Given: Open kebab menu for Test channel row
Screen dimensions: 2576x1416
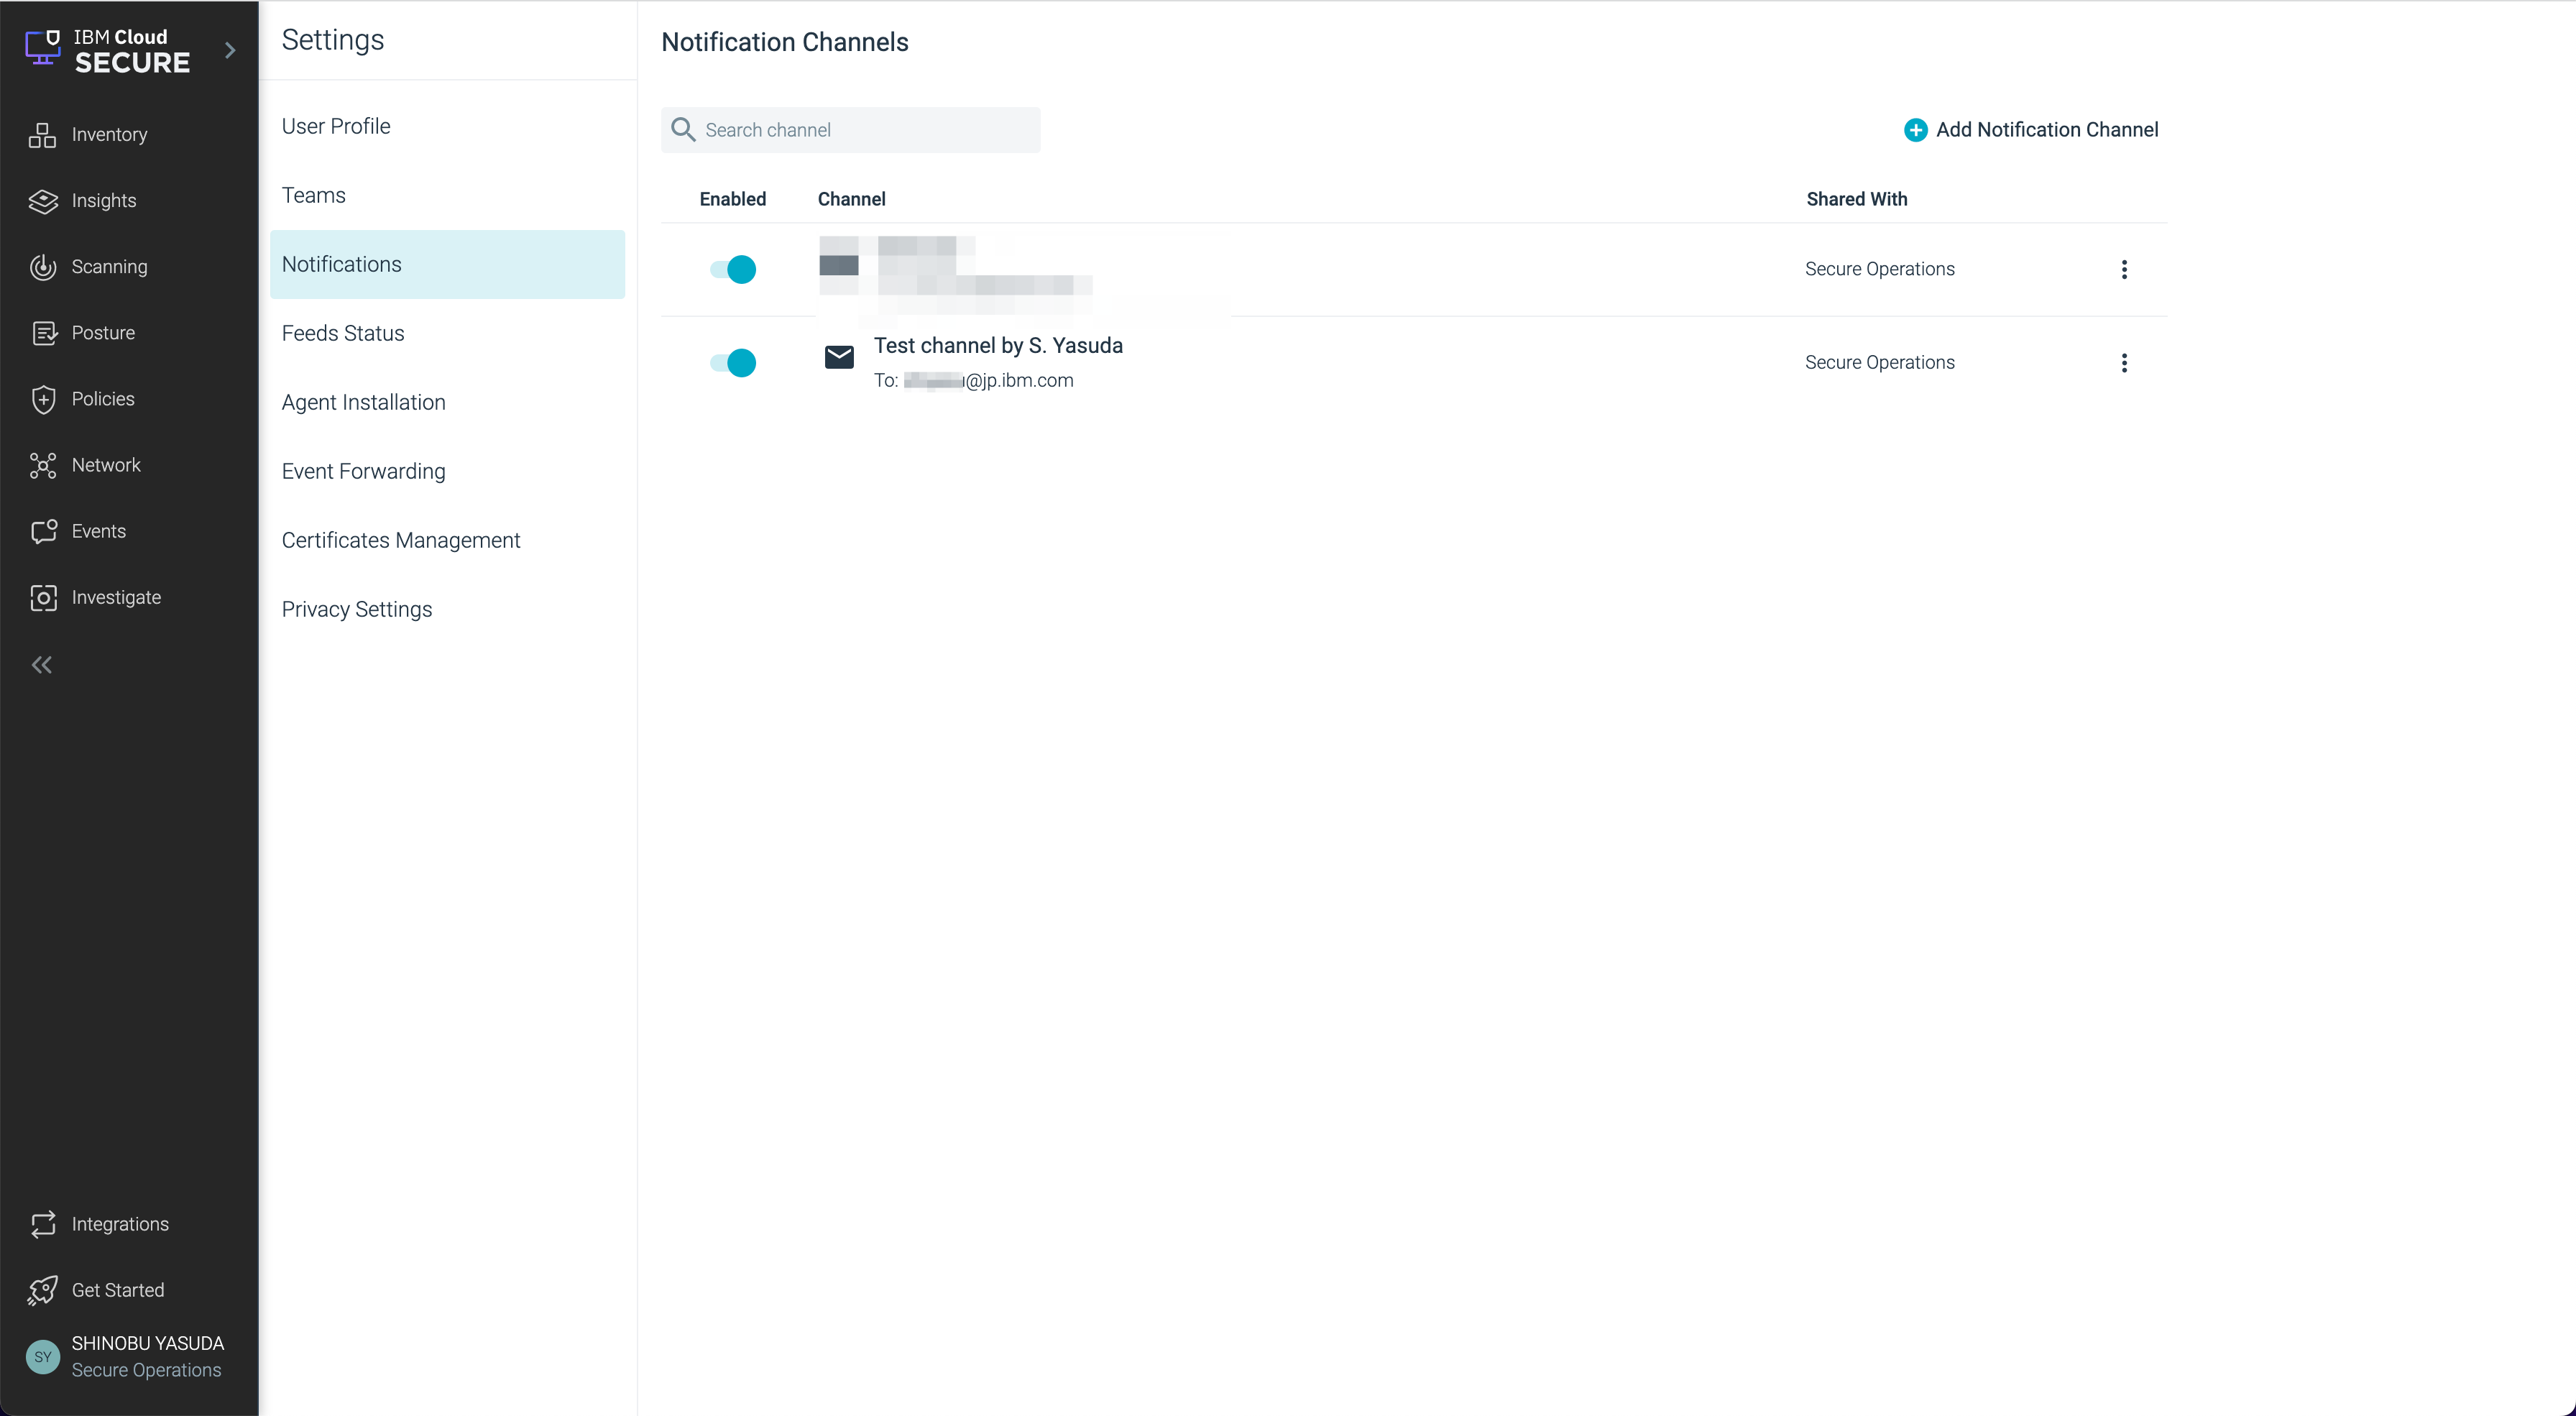Looking at the screenshot, I should coord(2124,362).
